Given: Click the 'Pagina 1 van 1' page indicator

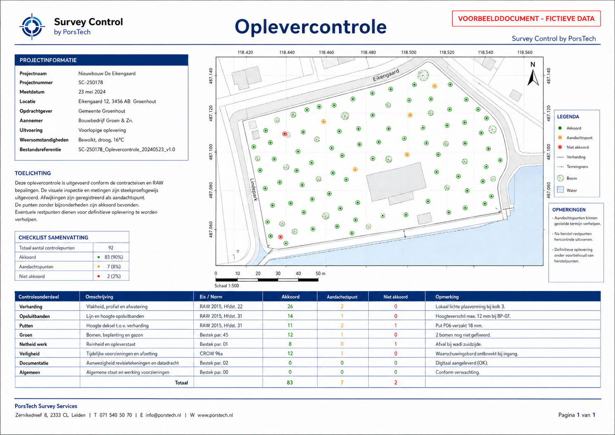Looking at the screenshot, I should tap(577, 415).
